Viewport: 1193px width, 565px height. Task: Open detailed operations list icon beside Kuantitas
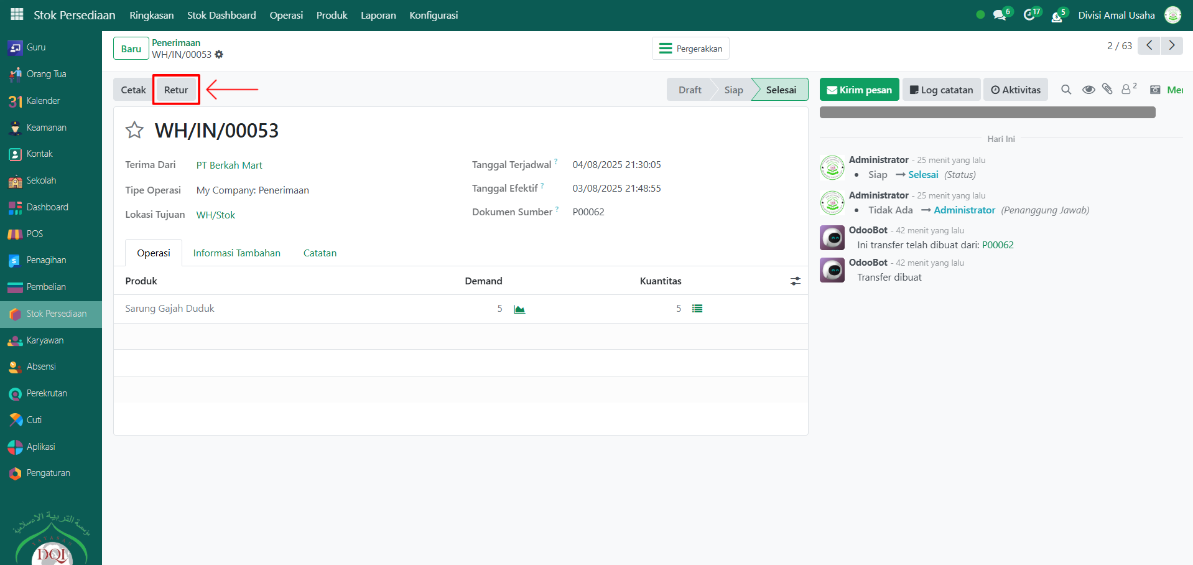[697, 309]
